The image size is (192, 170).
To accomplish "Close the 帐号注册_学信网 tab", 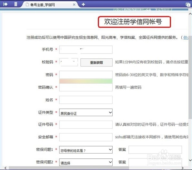I will click(x=74, y=5).
